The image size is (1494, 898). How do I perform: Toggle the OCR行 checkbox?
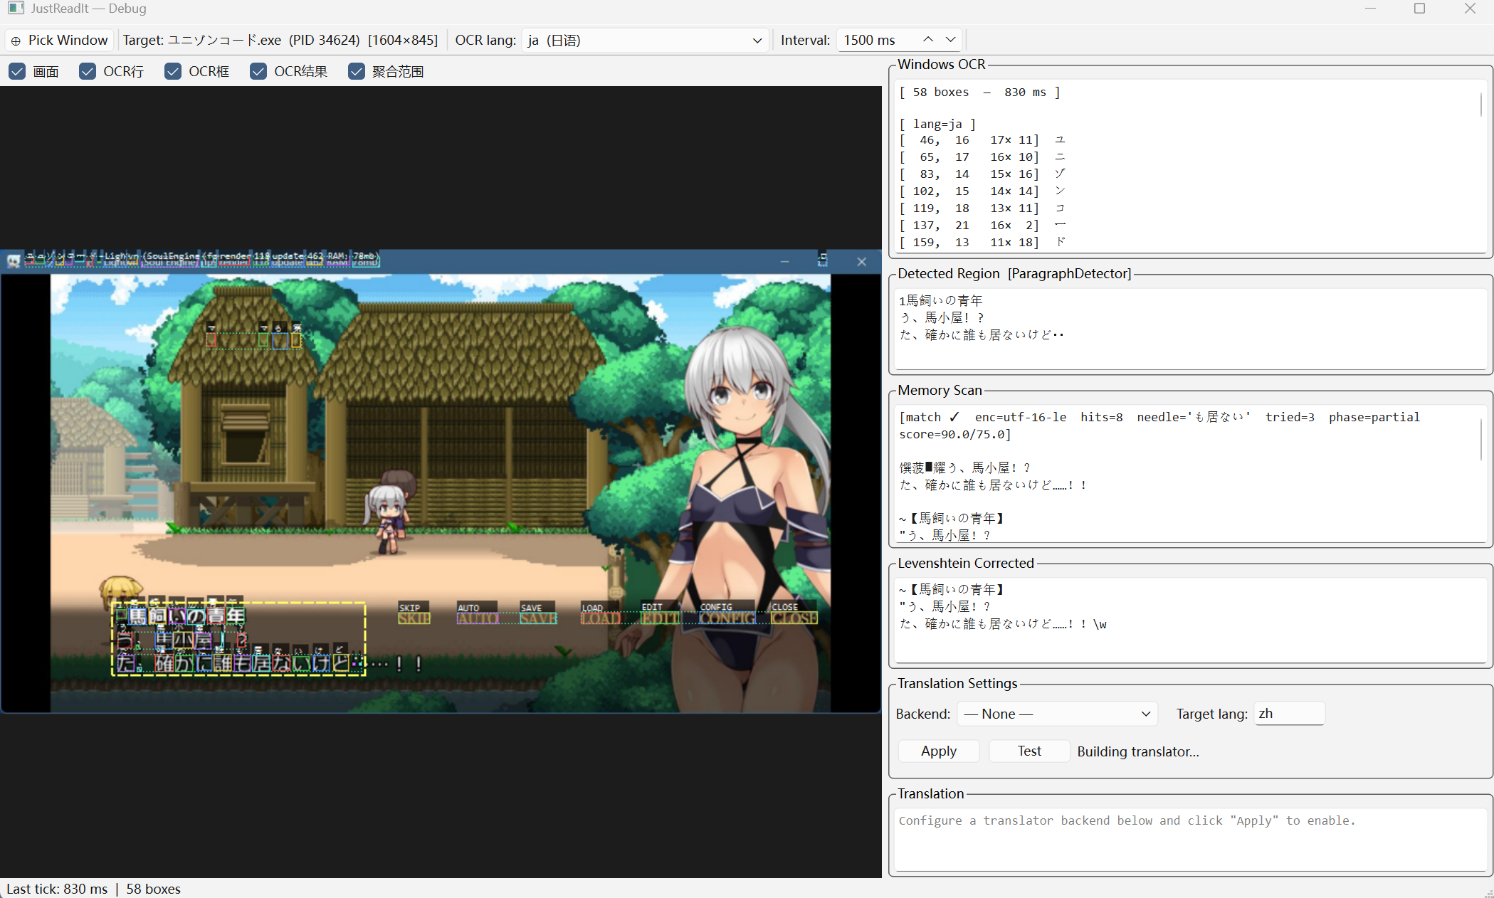(x=88, y=71)
